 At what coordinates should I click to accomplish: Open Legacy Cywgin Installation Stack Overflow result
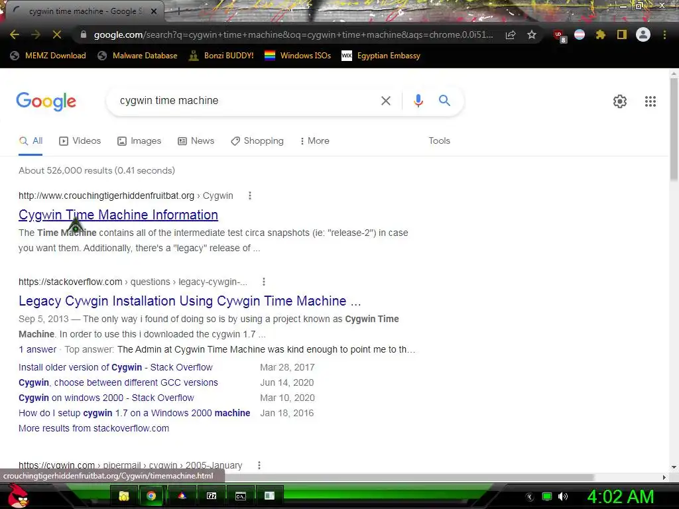click(190, 301)
